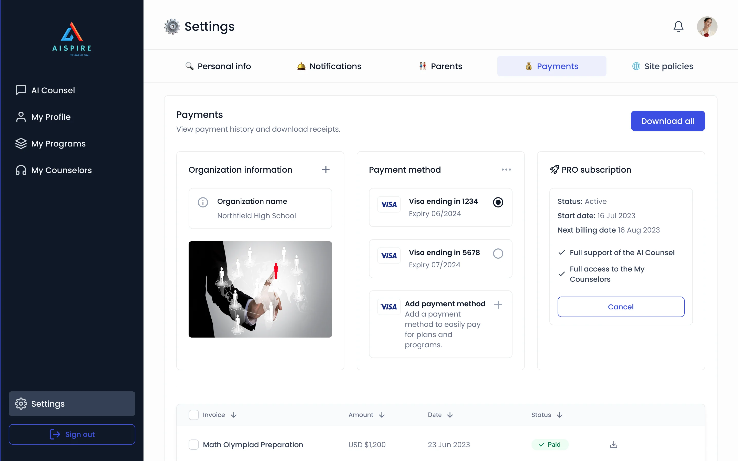Click the AISPIRE logo
738x461 pixels.
pyautogui.click(x=72, y=39)
